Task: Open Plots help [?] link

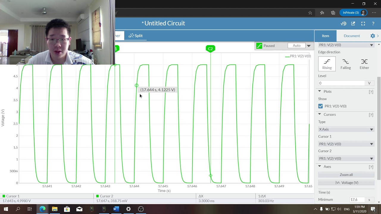Action: (x=371, y=92)
